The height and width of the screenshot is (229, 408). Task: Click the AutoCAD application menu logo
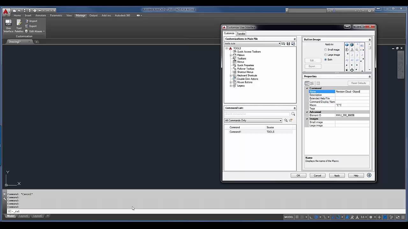(6, 12)
